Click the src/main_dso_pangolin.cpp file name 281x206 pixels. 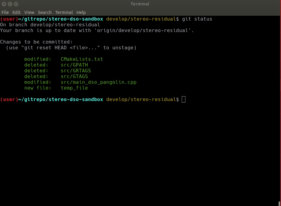pos(98,82)
